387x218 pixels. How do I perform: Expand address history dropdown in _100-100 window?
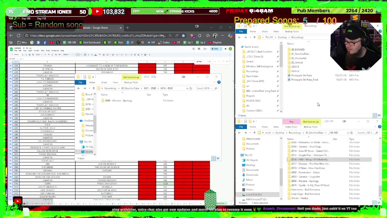[348, 133]
